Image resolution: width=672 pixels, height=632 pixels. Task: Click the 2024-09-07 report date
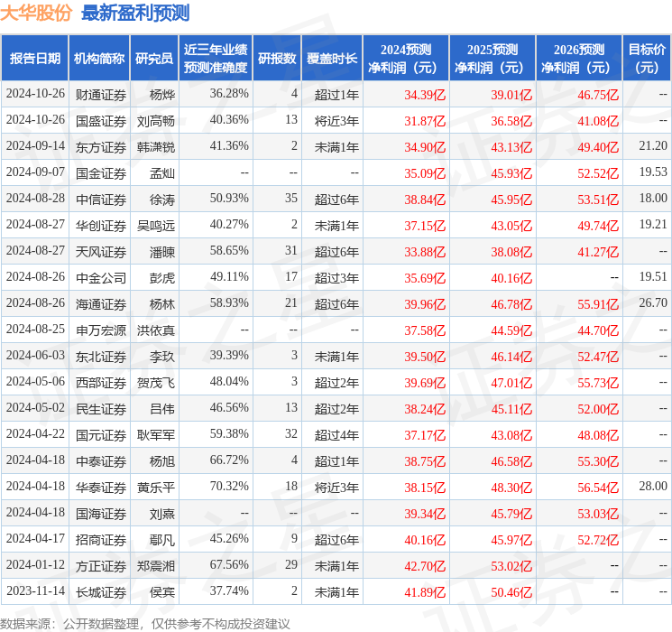[x=35, y=172]
